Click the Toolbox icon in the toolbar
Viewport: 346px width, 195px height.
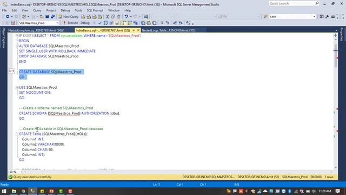333,17
